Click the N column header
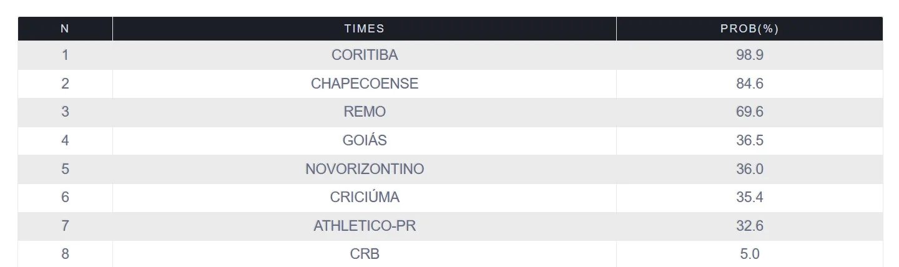The image size is (899, 267). (x=65, y=29)
